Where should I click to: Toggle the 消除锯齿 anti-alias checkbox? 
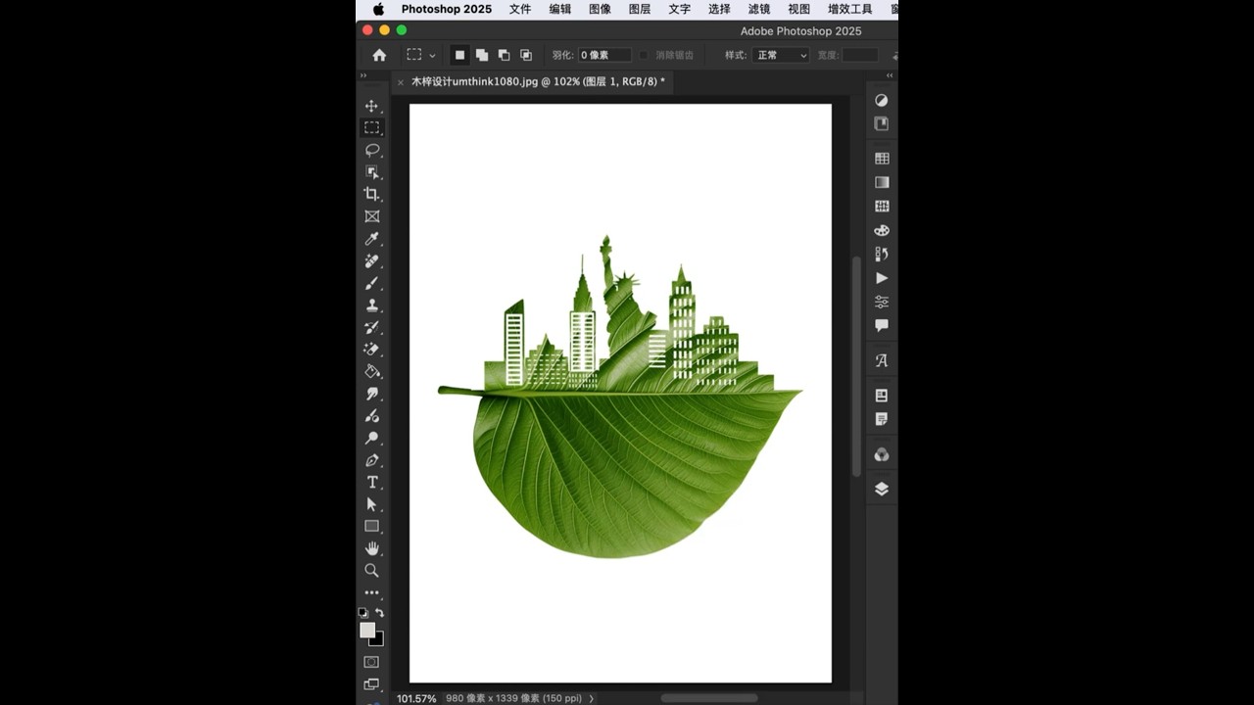click(644, 55)
